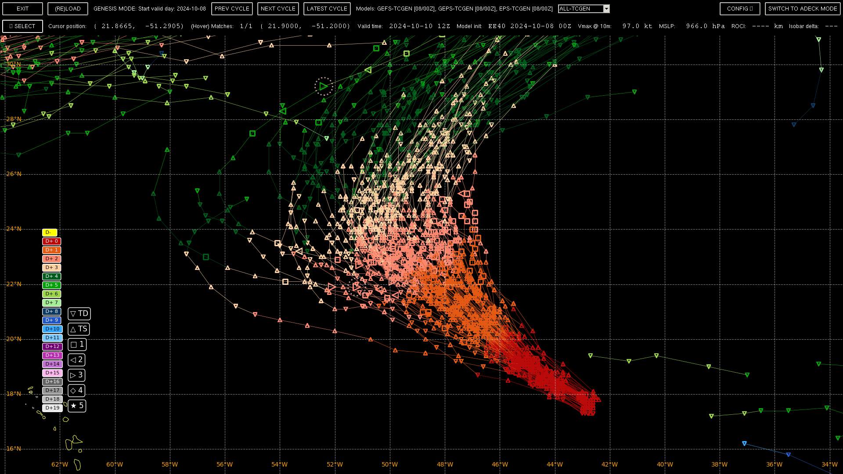Click the D+15 legend label
Screen dimensions: 843x474
coord(52,373)
